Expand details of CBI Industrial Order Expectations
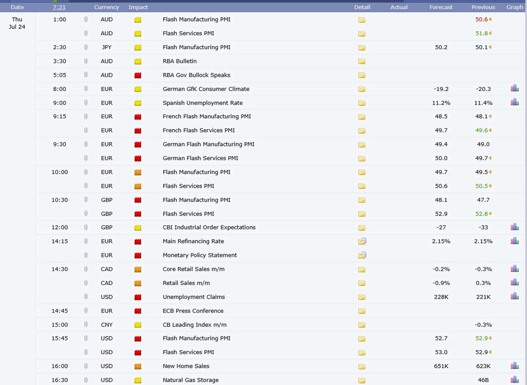 tap(361, 227)
